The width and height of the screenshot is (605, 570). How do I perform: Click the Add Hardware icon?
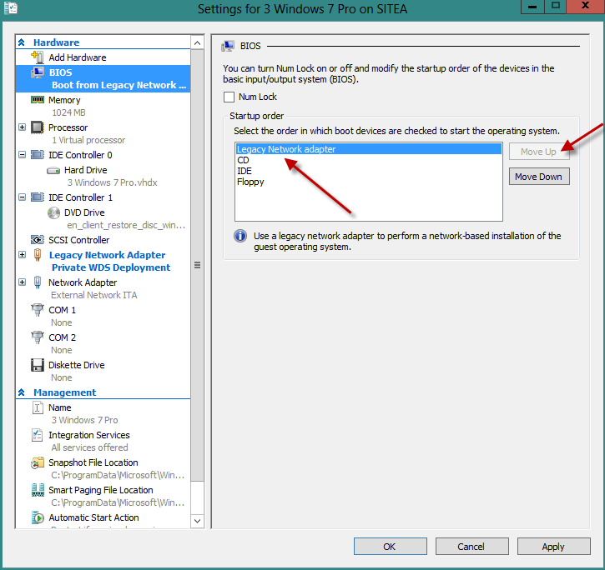tap(38, 57)
